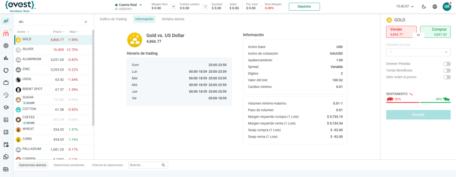The width and height of the screenshot is (456, 177).
Task: Select Operaciones abiertas tab
Action: click(32, 165)
